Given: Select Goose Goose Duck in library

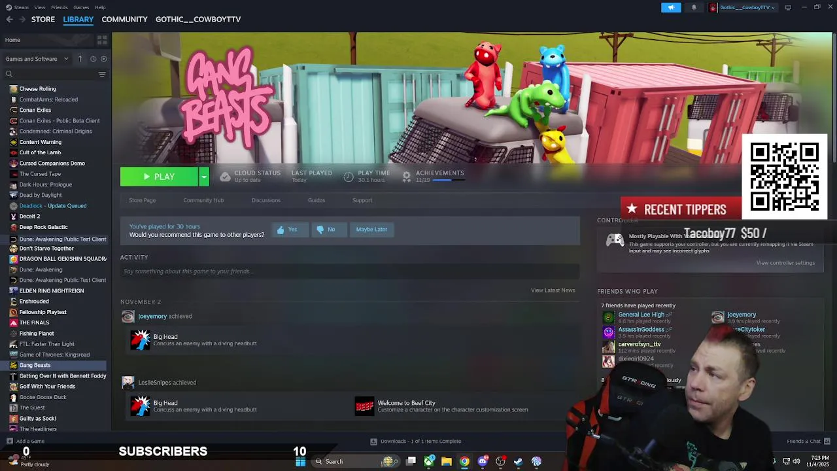Looking at the screenshot, I should [43, 397].
